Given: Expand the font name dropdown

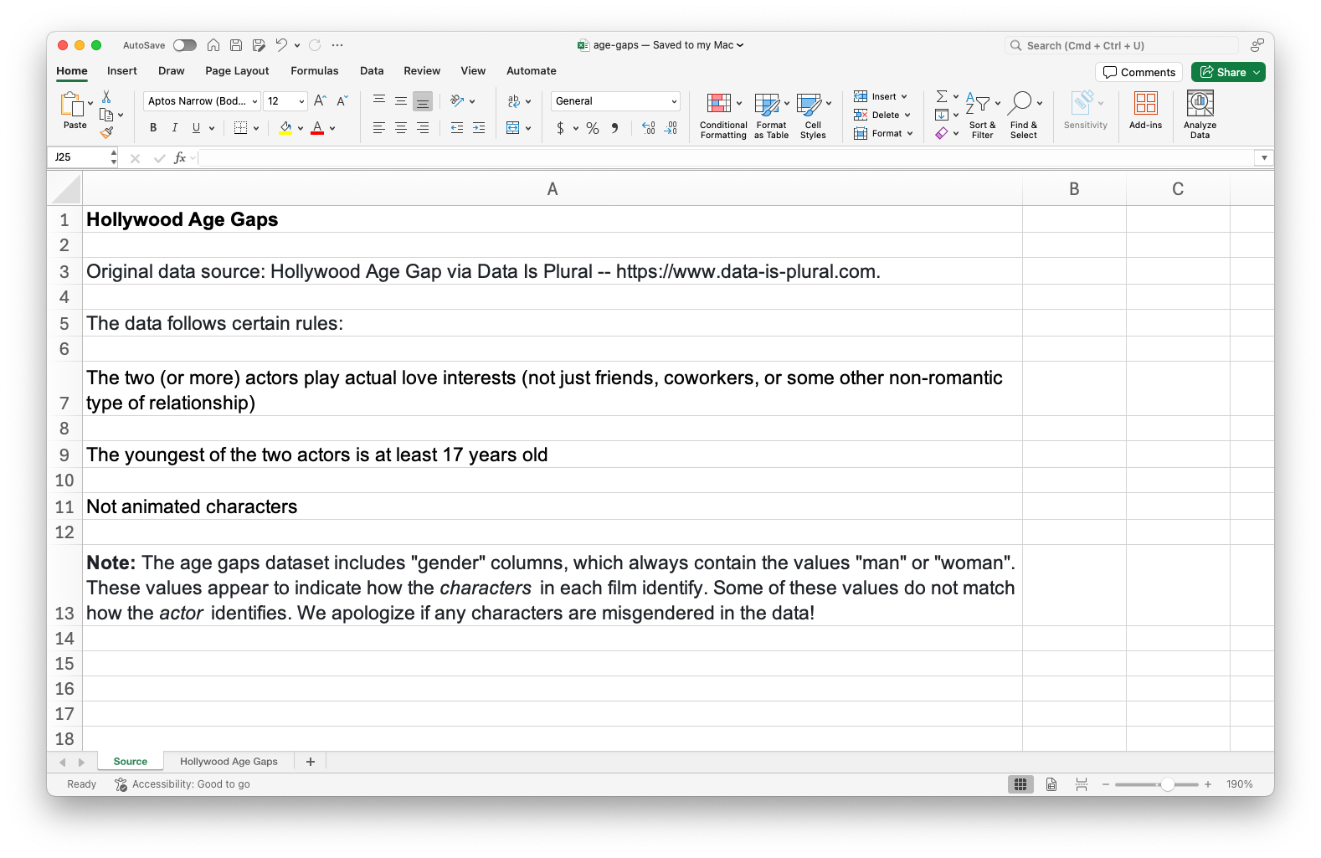Looking at the screenshot, I should [254, 101].
